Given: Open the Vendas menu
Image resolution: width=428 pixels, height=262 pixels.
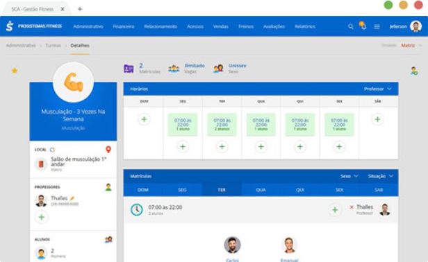Looking at the screenshot, I should pyautogui.click(x=220, y=26).
